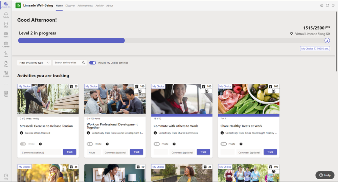The image size is (338, 182).
Task: Click Track on Professional Development card
Action: [136, 152]
